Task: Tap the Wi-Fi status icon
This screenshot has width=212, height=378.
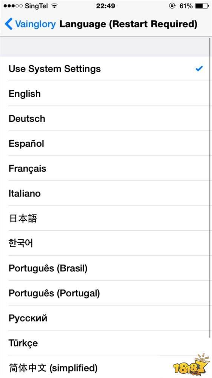Action: coord(55,6)
